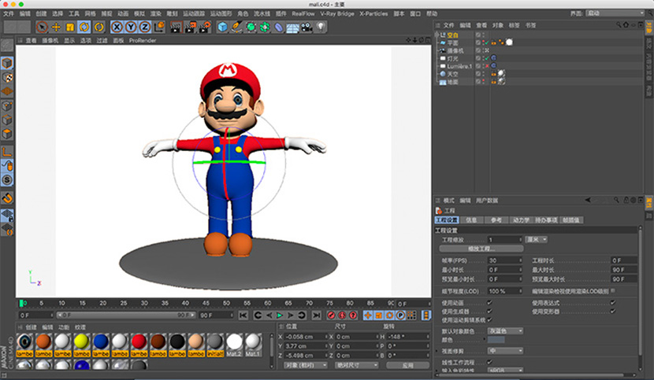Add a camera object
Image resolution: width=654 pixels, height=380 pixels.
point(307,27)
